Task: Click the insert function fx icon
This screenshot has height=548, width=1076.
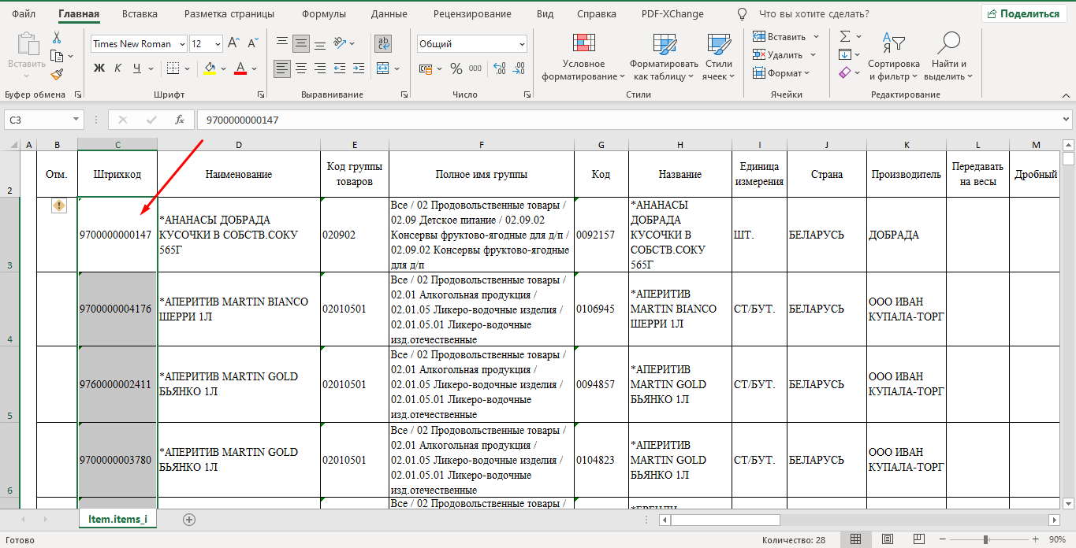Action: (180, 120)
